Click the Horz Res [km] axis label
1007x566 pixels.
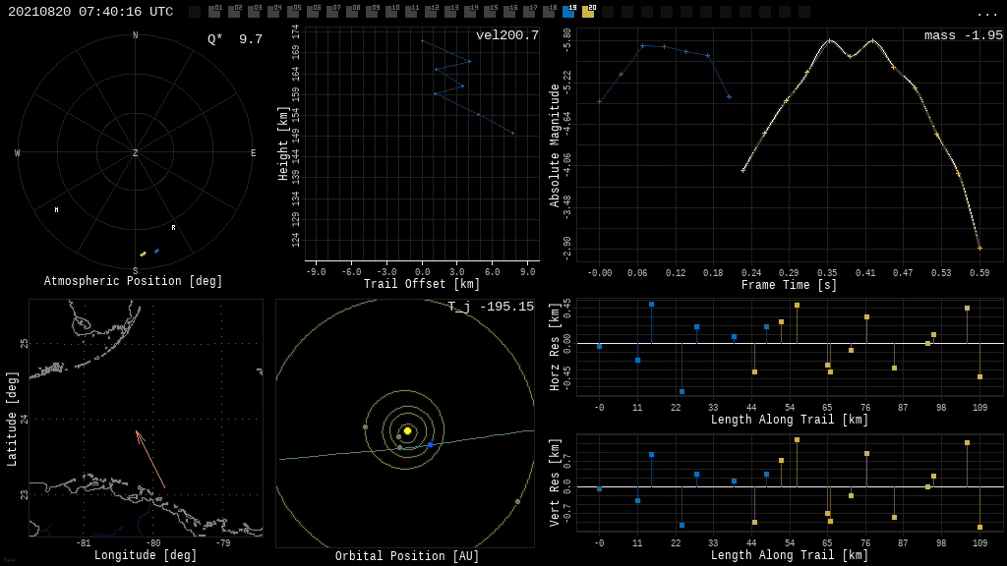555,347
